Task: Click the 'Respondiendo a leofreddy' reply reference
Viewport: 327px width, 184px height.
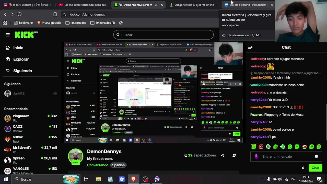Action: 285,73
